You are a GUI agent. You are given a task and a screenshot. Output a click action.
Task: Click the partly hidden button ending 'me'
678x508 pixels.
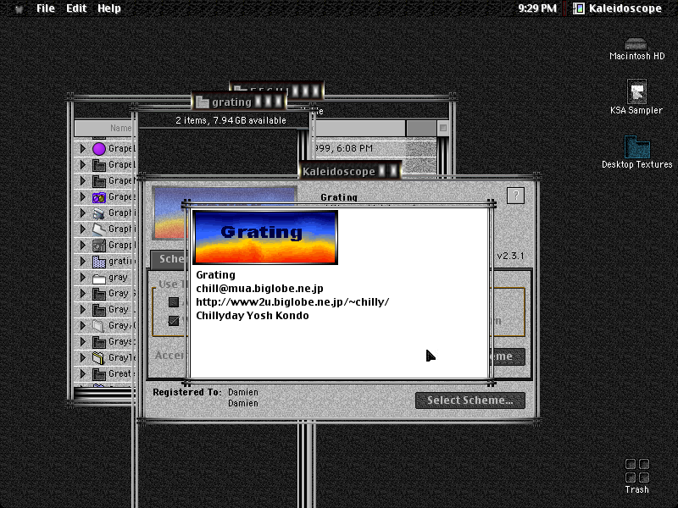[508, 356]
